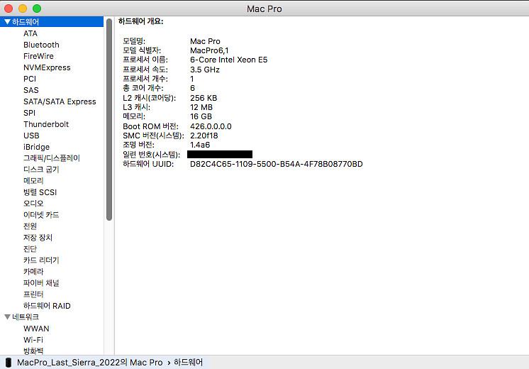Collapse the 네트워크 section triangle

(7, 317)
